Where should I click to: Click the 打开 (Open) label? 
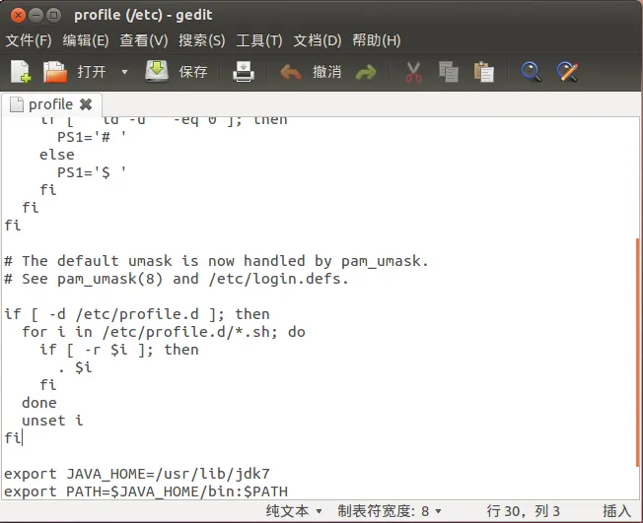tap(92, 72)
